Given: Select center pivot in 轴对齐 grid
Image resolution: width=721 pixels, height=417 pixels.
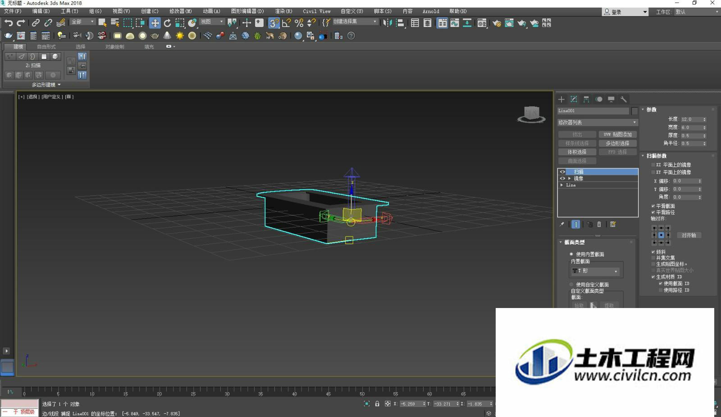Looking at the screenshot, I should (661, 235).
